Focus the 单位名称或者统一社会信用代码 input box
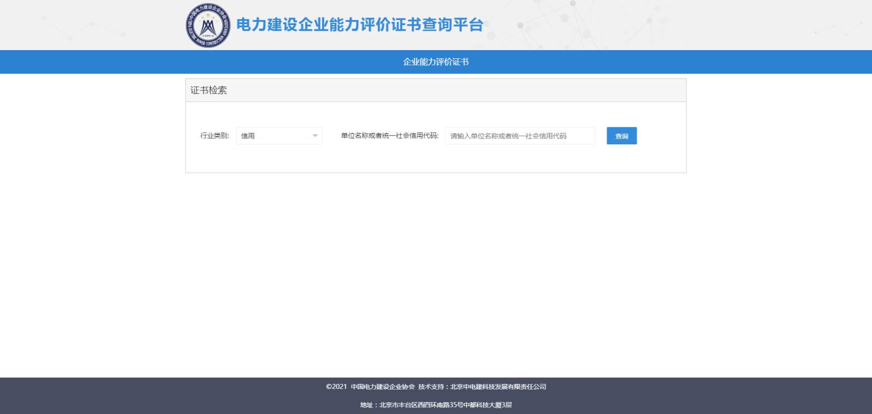This screenshot has height=414, width=872. [520, 136]
